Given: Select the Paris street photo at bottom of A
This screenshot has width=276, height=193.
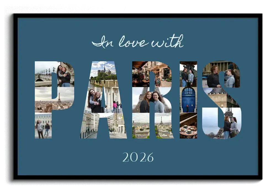Looking at the screenshot, I should 104,126.
